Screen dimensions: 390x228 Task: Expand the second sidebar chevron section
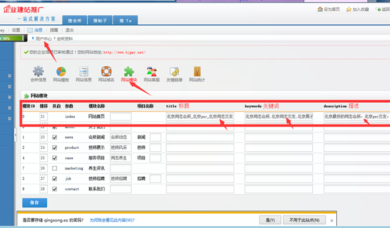tap(9, 86)
